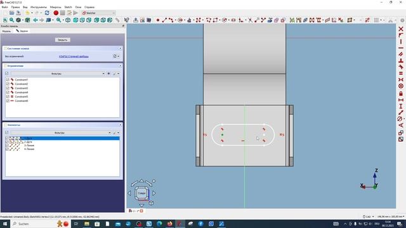
Task: Apply horizontal distance constraint icon
Action: [401, 100]
